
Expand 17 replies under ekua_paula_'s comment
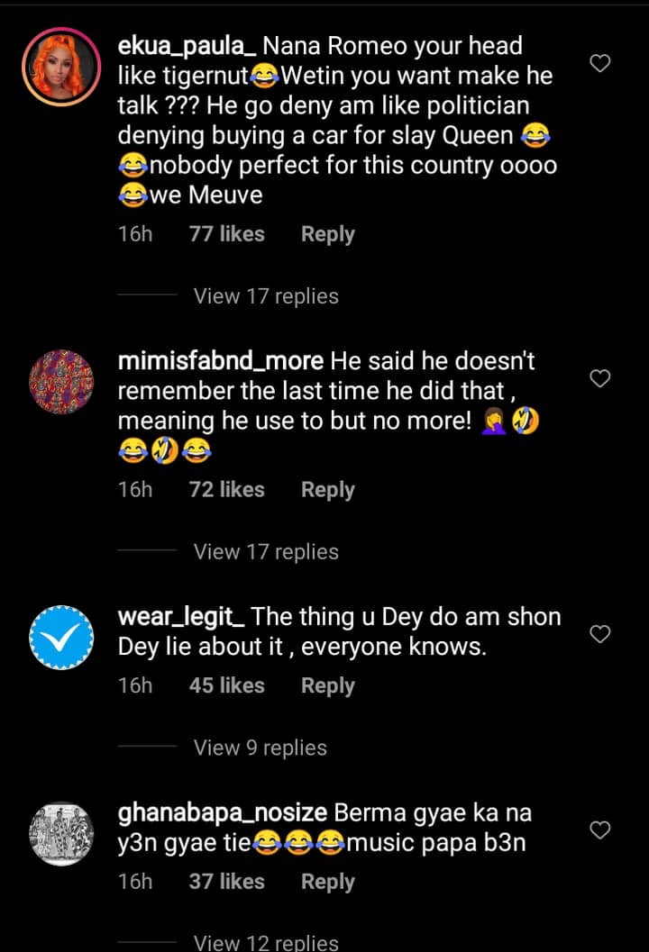(x=266, y=296)
